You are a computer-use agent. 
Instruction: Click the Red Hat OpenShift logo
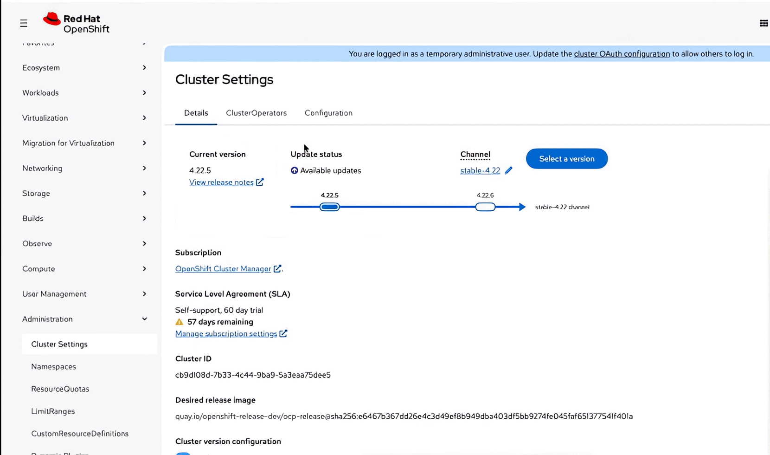coord(77,23)
